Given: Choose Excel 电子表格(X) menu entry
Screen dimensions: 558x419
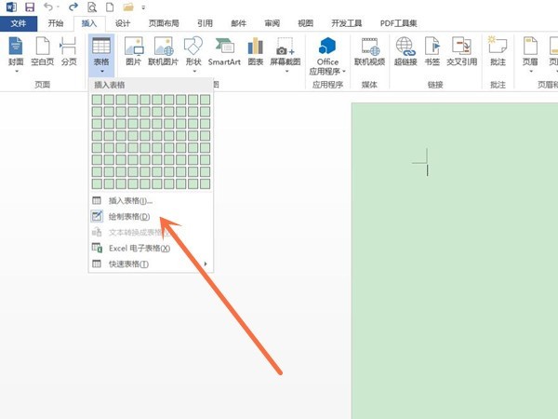Looking at the screenshot, I should (151, 249).
